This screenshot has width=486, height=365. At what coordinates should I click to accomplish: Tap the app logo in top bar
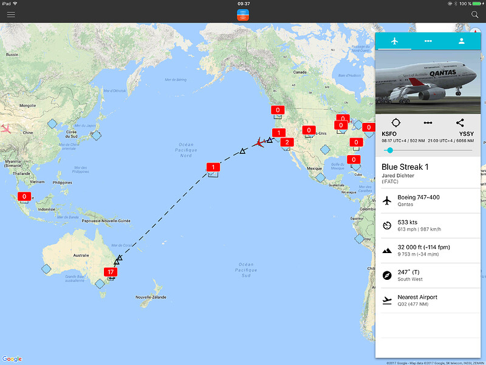tap(243, 15)
